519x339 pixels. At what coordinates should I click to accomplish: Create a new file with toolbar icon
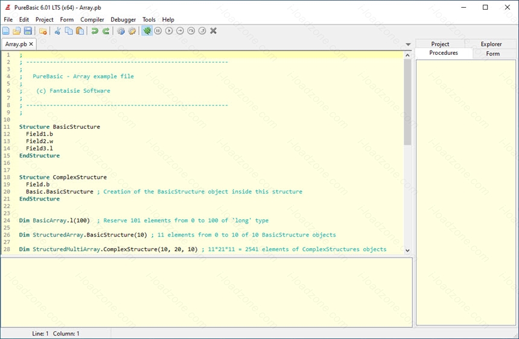(6, 31)
